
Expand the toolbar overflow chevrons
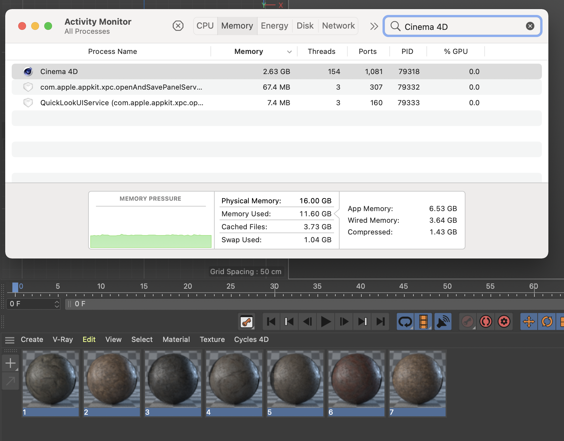[x=374, y=26]
